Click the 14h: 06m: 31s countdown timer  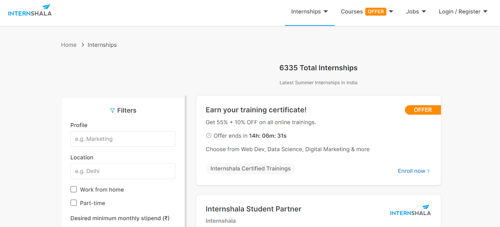(x=268, y=136)
